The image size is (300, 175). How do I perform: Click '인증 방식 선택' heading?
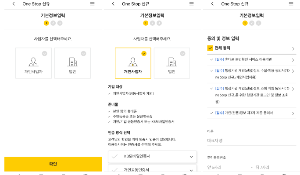119,133
